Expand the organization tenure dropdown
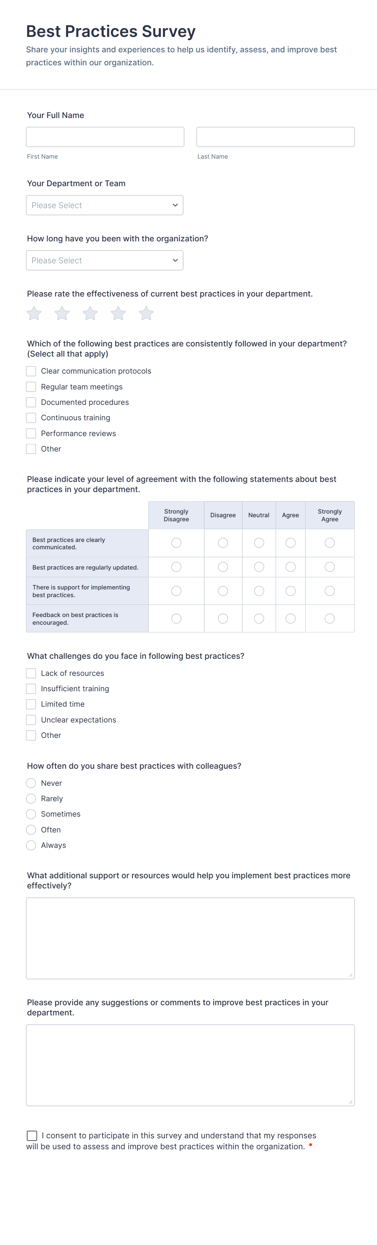This screenshot has width=377, height=1245. point(104,260)
